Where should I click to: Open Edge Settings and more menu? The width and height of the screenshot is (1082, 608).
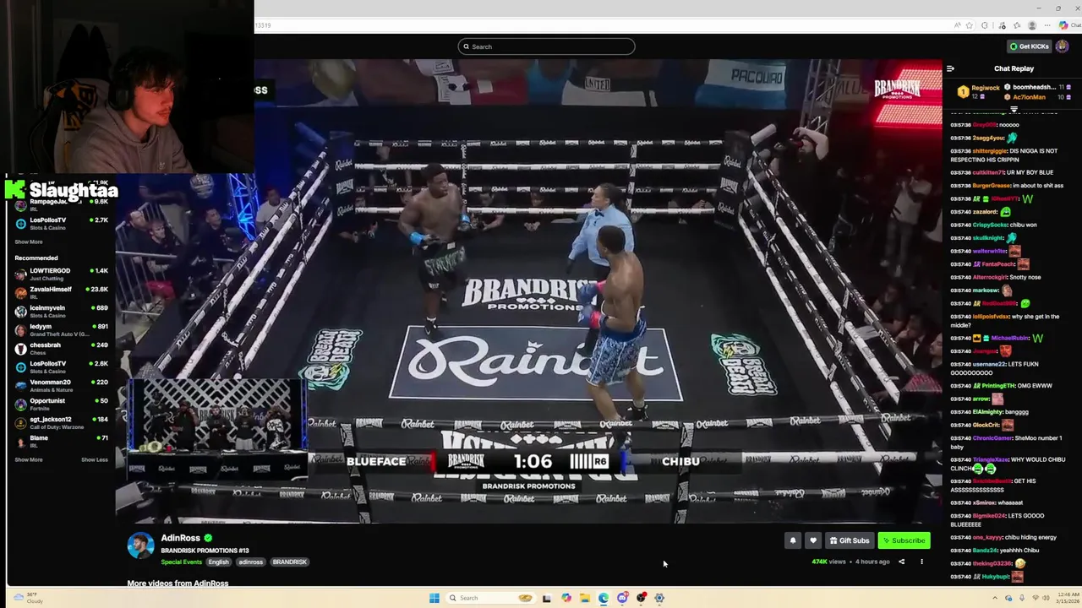tap(1048, 25)
